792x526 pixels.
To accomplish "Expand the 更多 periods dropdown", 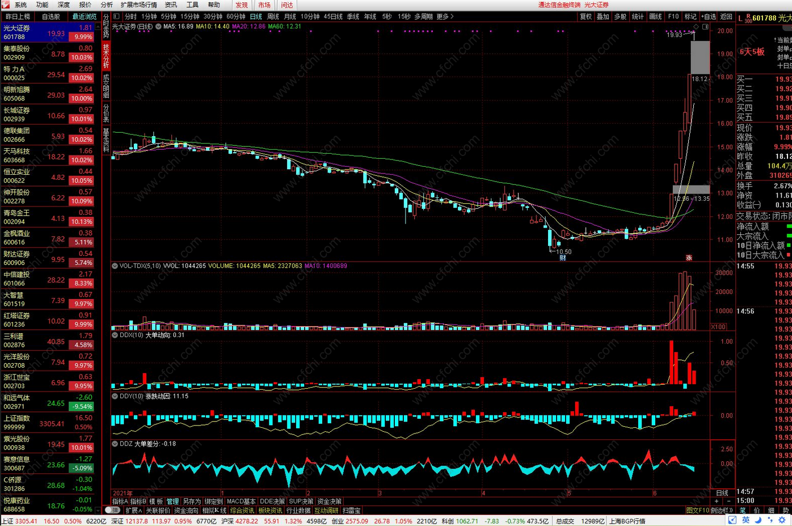I will tap(445, 16).
